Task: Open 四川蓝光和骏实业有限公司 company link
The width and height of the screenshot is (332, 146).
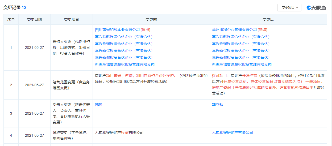Action: [117, 30]
